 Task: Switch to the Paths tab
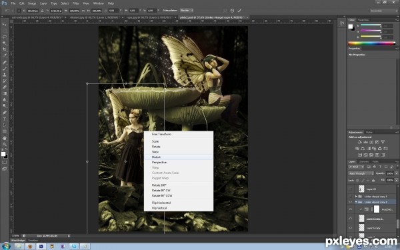pyautogui.click(x=375, y=162)
